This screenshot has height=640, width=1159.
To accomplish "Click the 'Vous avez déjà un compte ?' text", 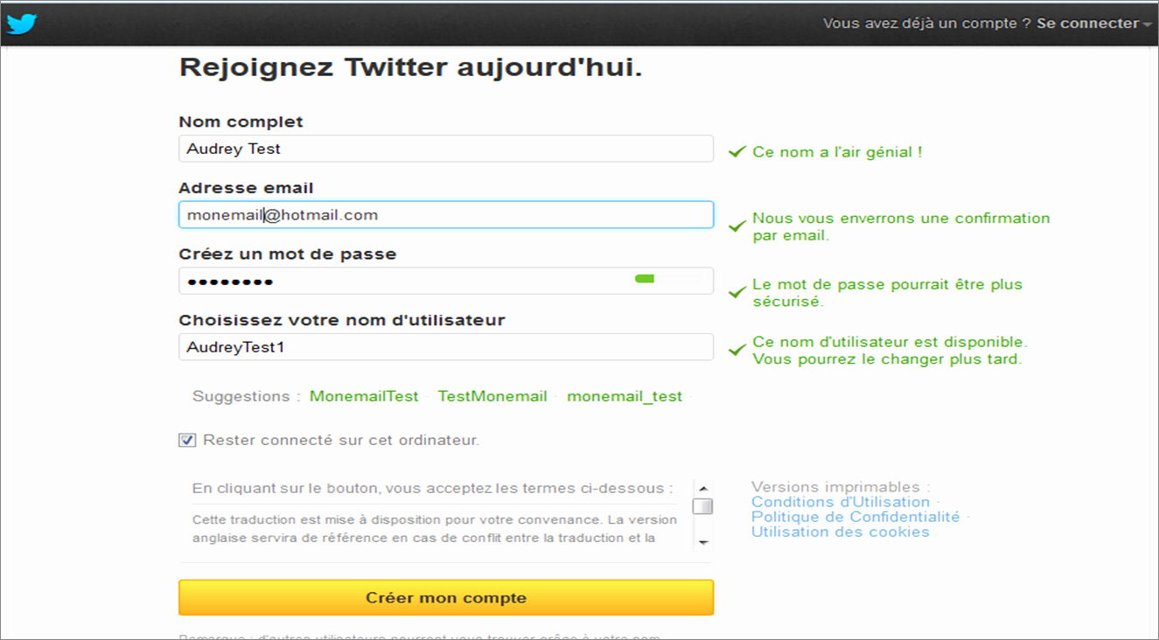I will click(927, 24).
